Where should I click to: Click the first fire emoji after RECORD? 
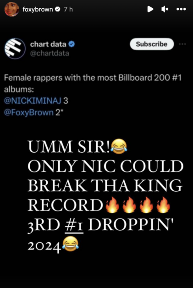112,205
